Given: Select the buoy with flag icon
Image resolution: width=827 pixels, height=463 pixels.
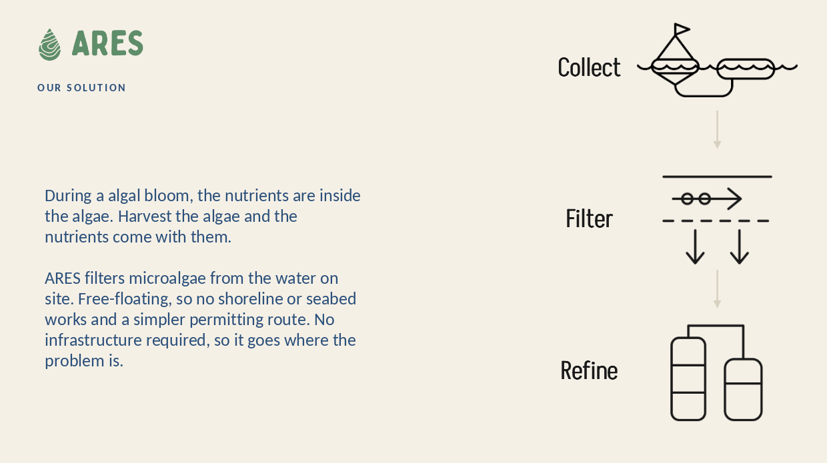Looking at the screenshot, I should (x=675, y=53).
